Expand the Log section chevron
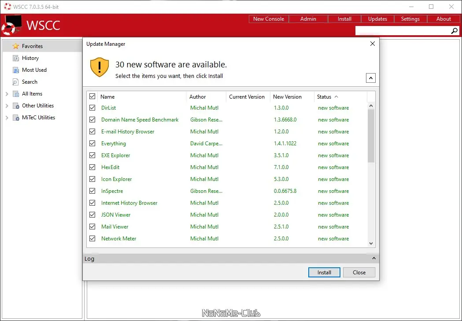Image resolution: width=462 pixels, height=321 pixels. click(373, 258)
